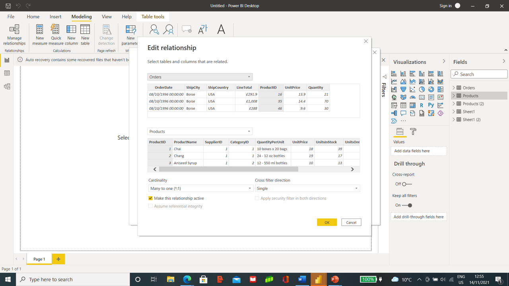Click New column in the ribbon
Screen dimensions: 509x286
[x=71, y=35]
